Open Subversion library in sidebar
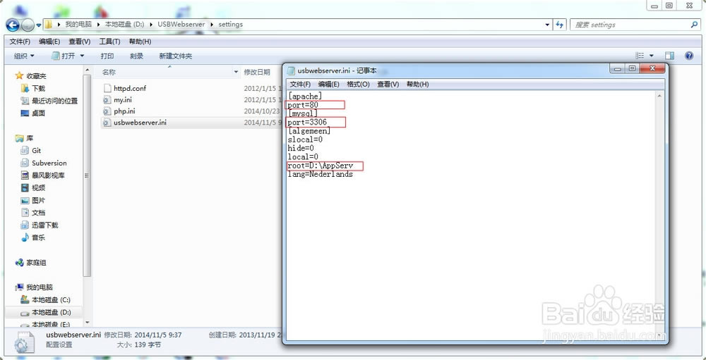This screenshot has height=360, width=706. pyautogui.click(x=44, y=163)
